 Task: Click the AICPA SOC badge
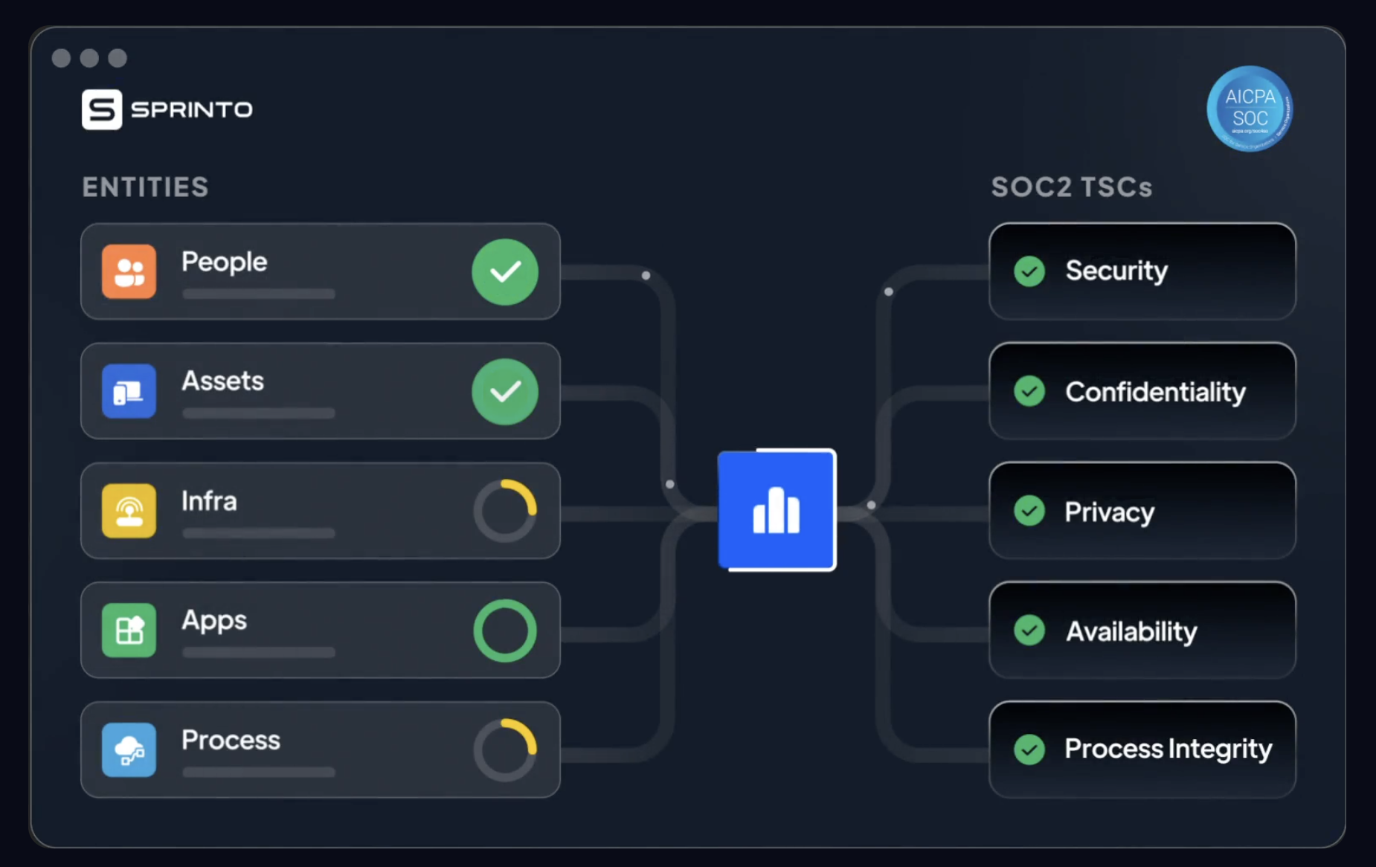click(1250, 109)
